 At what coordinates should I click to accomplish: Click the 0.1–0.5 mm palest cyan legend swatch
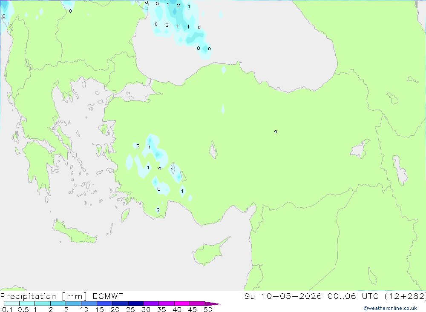12,303
